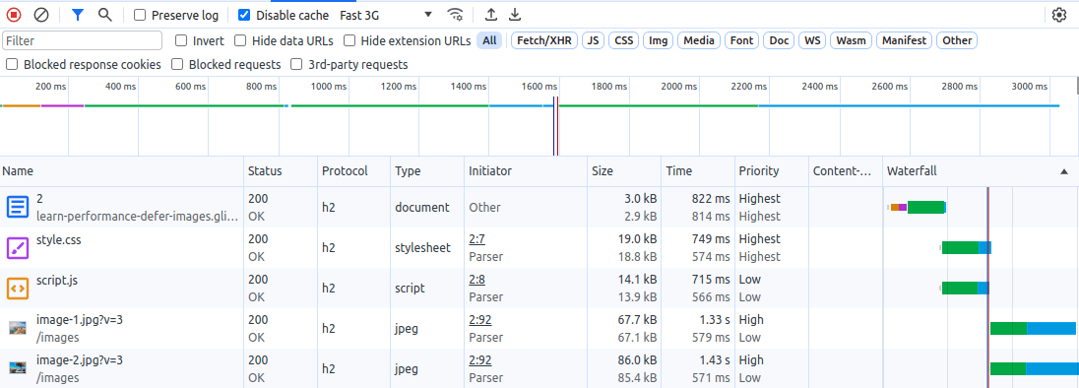Sort by the Time column header
The image size is (1079, 388).
697,171
